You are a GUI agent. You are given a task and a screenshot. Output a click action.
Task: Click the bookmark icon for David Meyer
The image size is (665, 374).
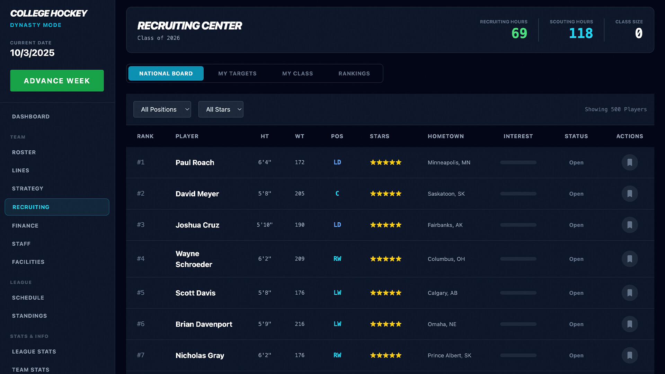click(x=630, y=194)
